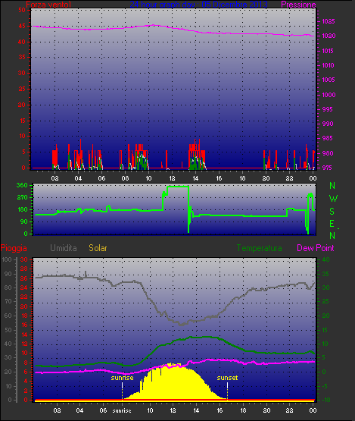Click the yellow sunset marker label
Viewport: 355px width, 421px height.
click(x=227, y=378)
